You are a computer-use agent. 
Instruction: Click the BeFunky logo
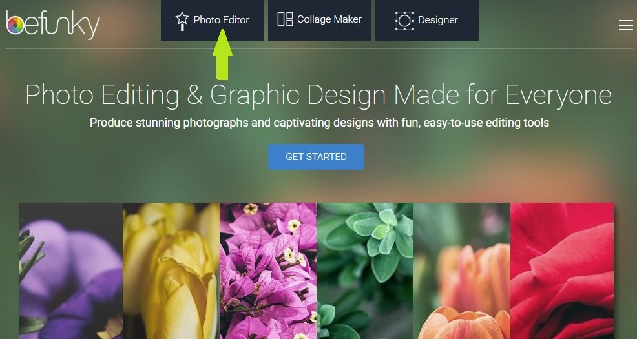pyautogui.click(x=53, y=25)
